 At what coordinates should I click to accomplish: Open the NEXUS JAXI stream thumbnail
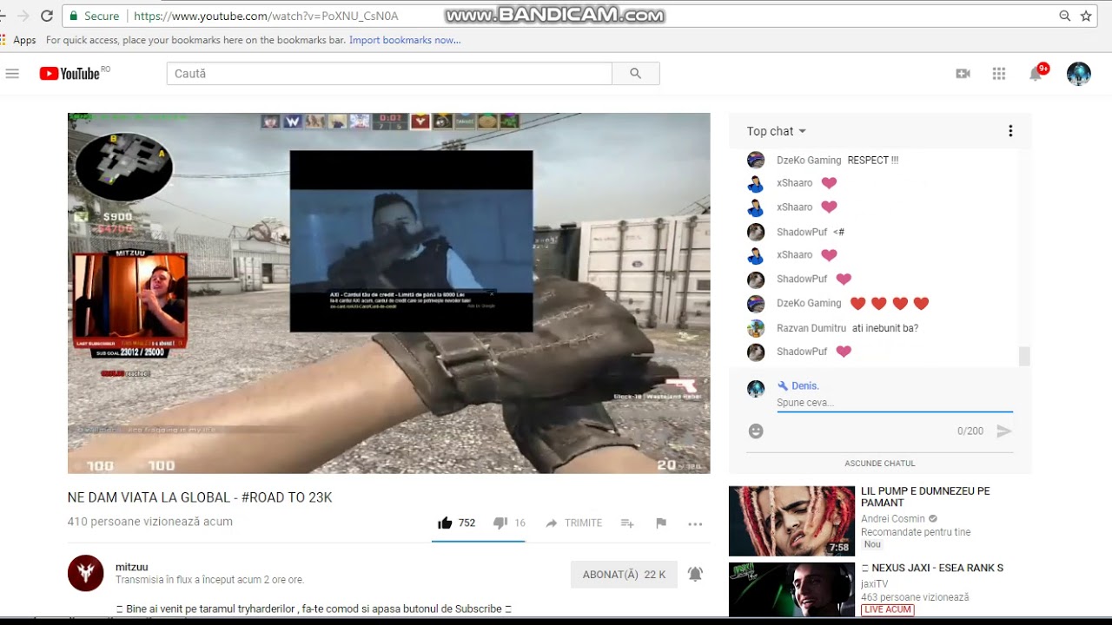click(791, 590)
